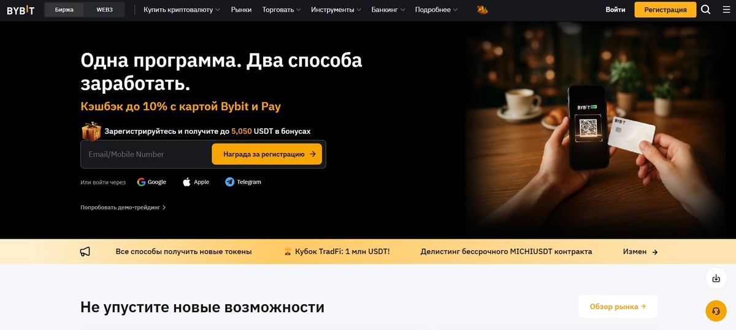
Task: Click the orange rewards icon in navbar
Action: pos(482,10)
